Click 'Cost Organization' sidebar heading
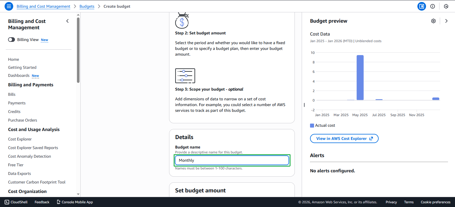 (27, 192)
